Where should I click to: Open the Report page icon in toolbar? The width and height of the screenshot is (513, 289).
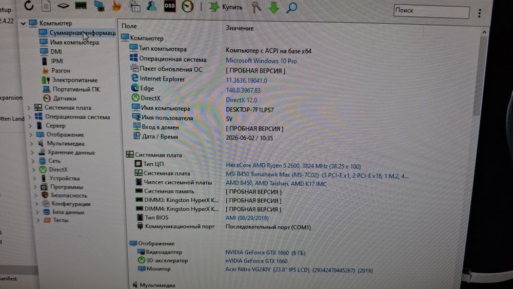(x=46, y=6)
